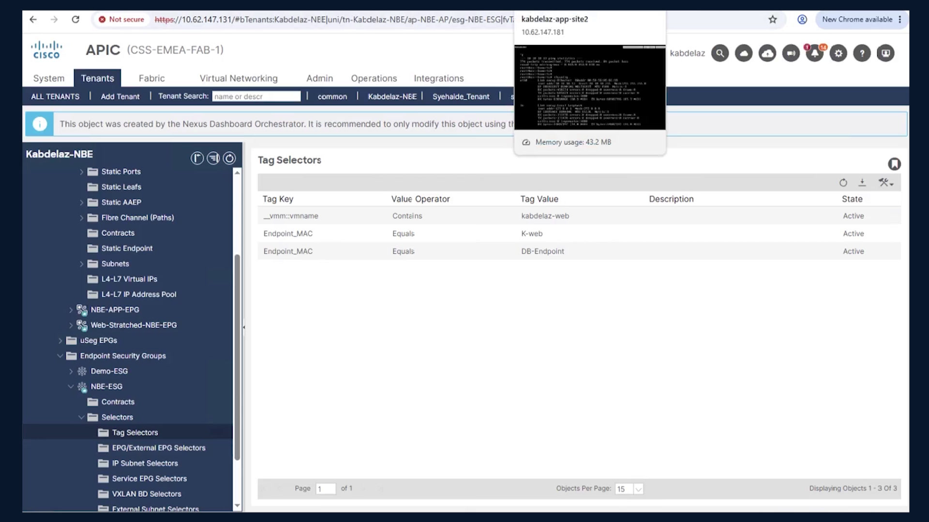Open the settings gear icon in header
929x522 pixels.
click(x=839, y=53)
